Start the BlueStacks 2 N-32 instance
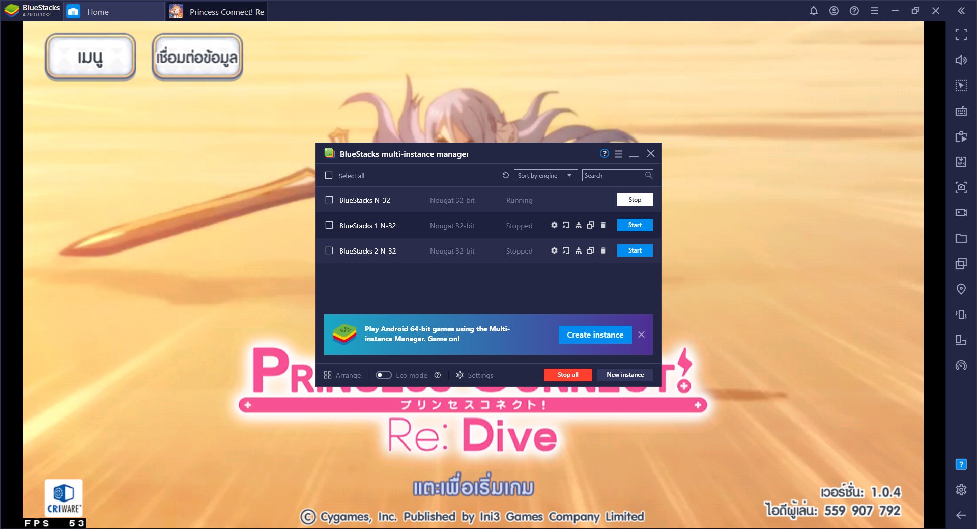The width and height of the screenshot is (977, 529). click(635, 250)
